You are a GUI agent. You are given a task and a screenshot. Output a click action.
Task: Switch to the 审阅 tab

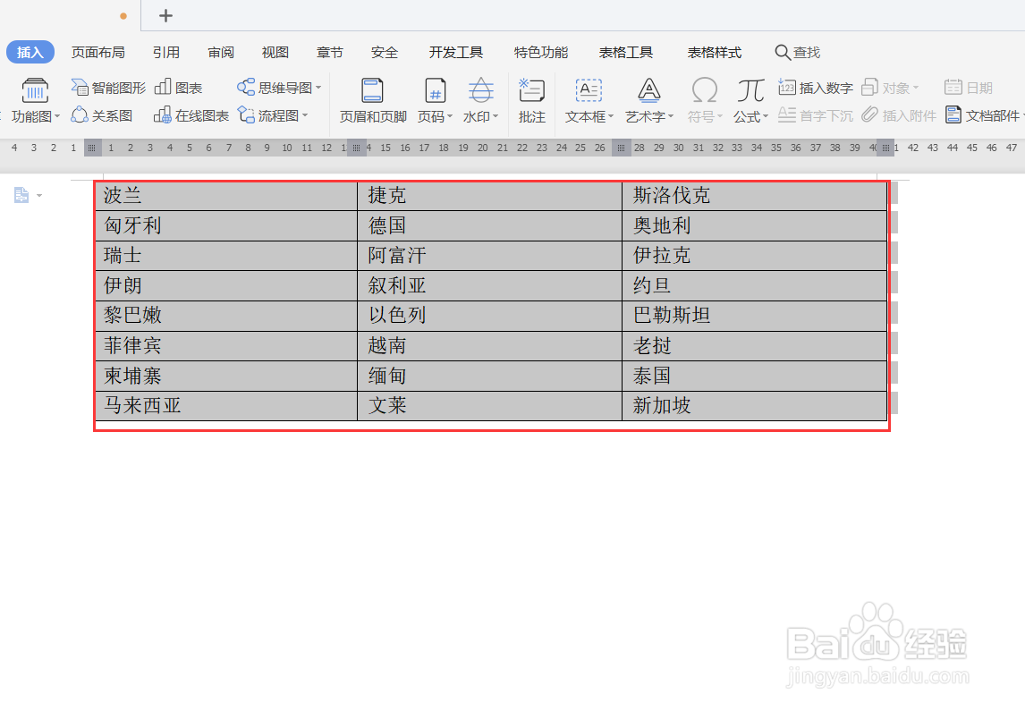(x=221, y=52)
